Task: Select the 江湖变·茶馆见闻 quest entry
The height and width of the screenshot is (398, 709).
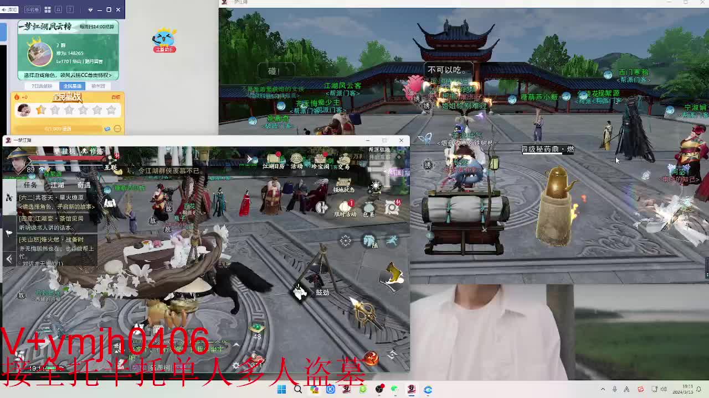Action: click(58, 223)
